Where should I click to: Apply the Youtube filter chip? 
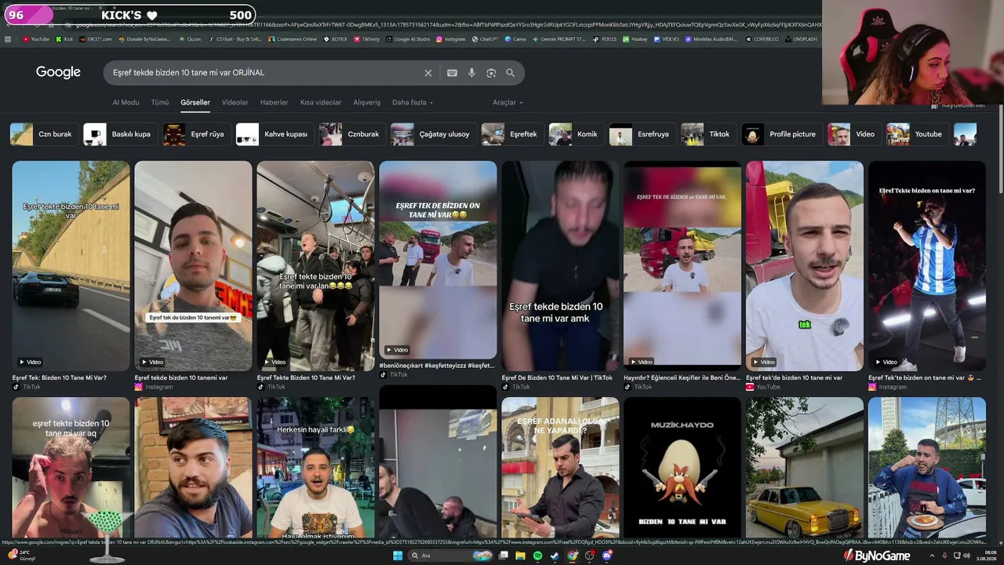[917, 134]
